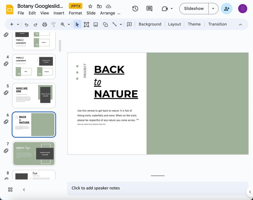Open the Arrange menu
The height and width of the screenshot is (200, 253).
coord(107,13)
